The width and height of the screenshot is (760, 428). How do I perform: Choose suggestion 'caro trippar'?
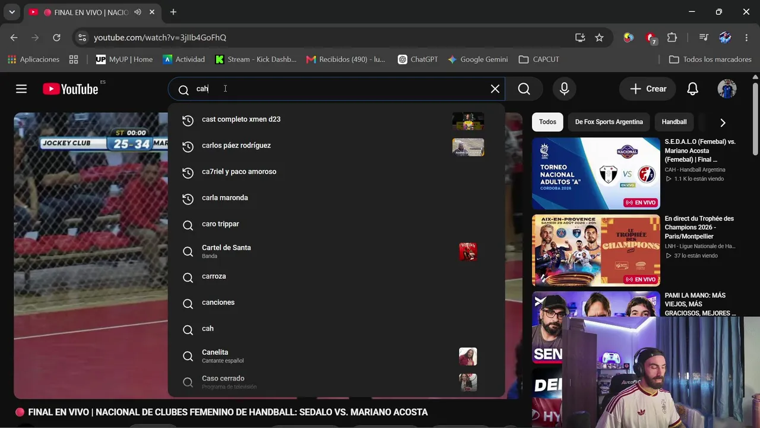point(336,224)
